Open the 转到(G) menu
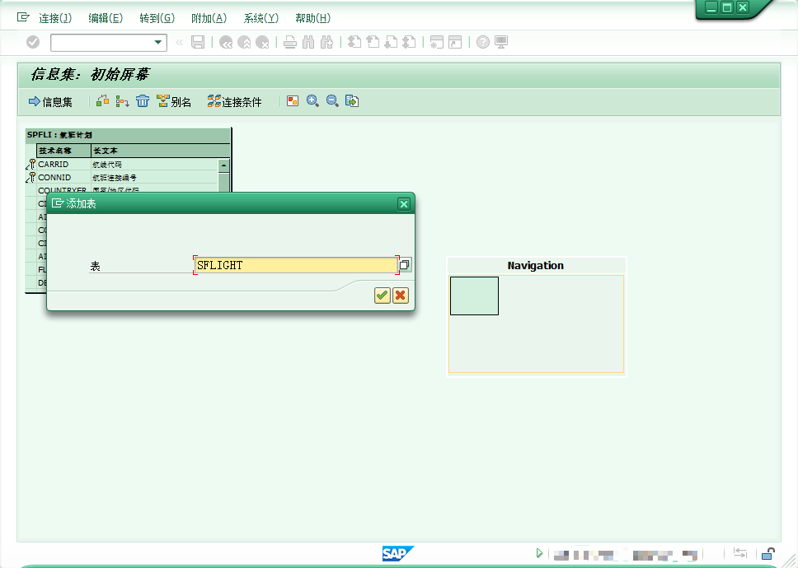The image size is (798, 568). tap(157, 18)
